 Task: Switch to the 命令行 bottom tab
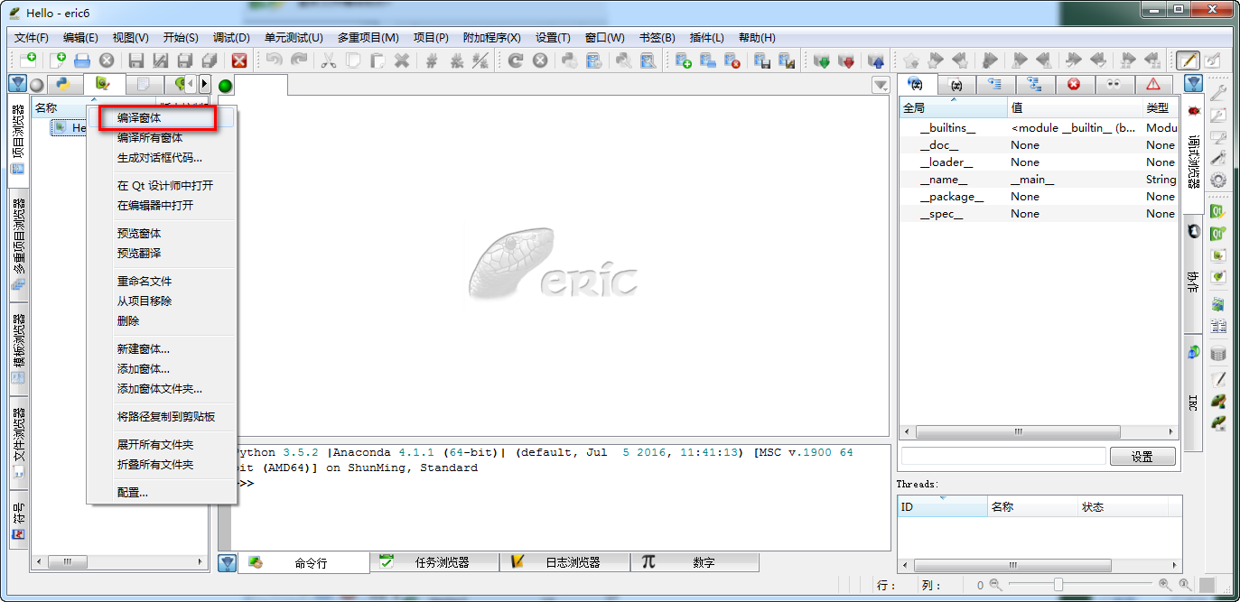(304, 562)
